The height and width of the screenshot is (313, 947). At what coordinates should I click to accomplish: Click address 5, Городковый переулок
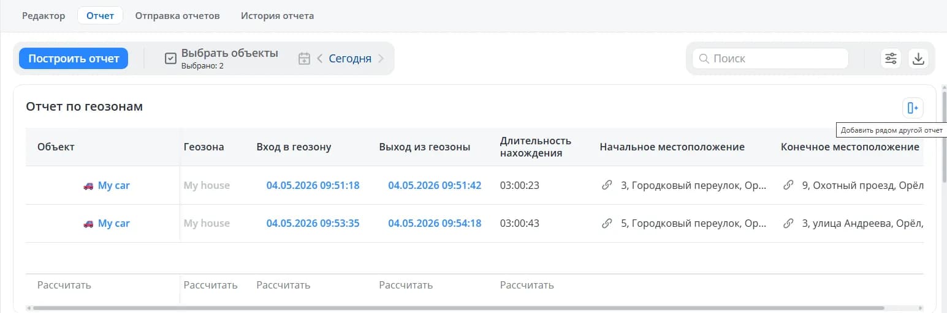pyautogui.click(x=694, y=223)
